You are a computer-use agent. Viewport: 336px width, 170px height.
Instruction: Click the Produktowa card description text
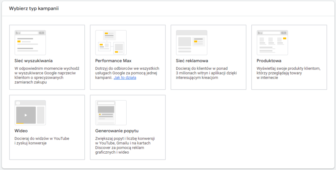pos(288,73)
